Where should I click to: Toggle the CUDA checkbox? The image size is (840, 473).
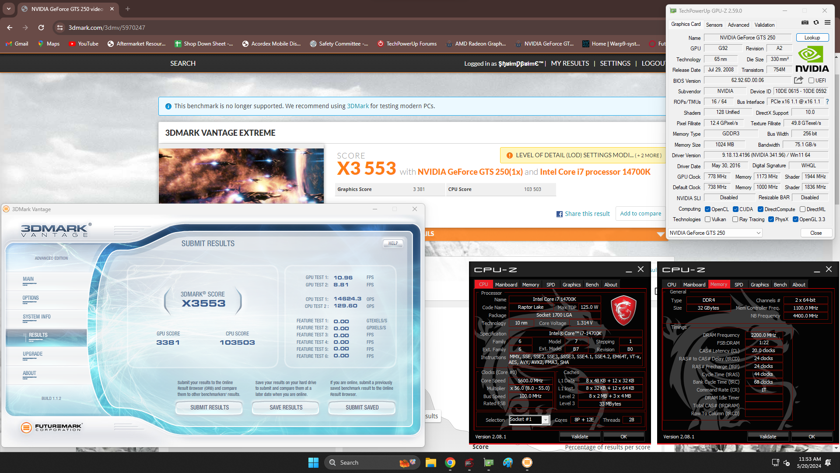[x=735, y=209]
